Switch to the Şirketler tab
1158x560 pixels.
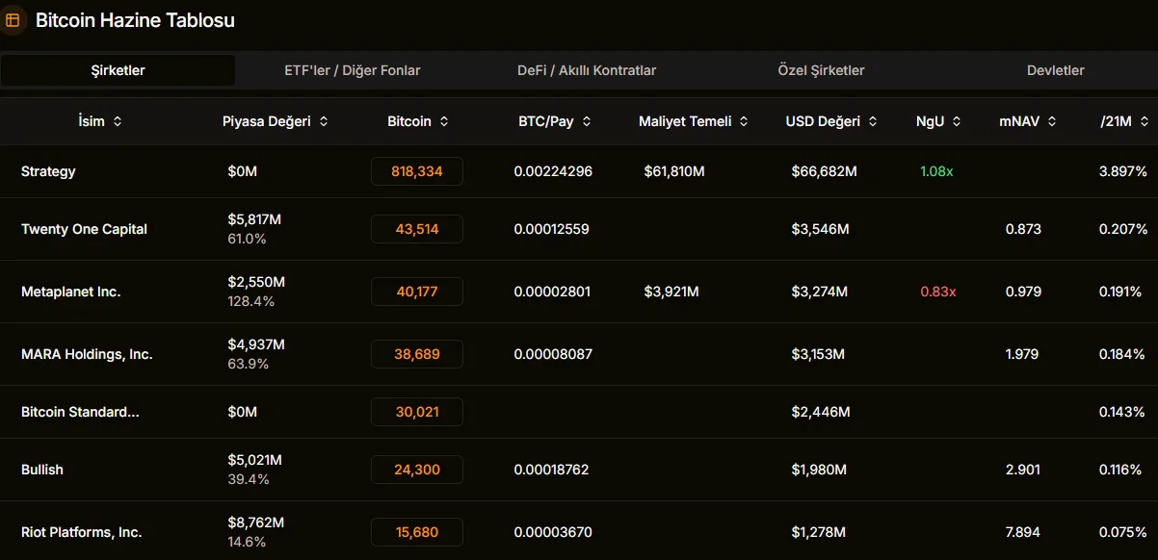(118, 70)
